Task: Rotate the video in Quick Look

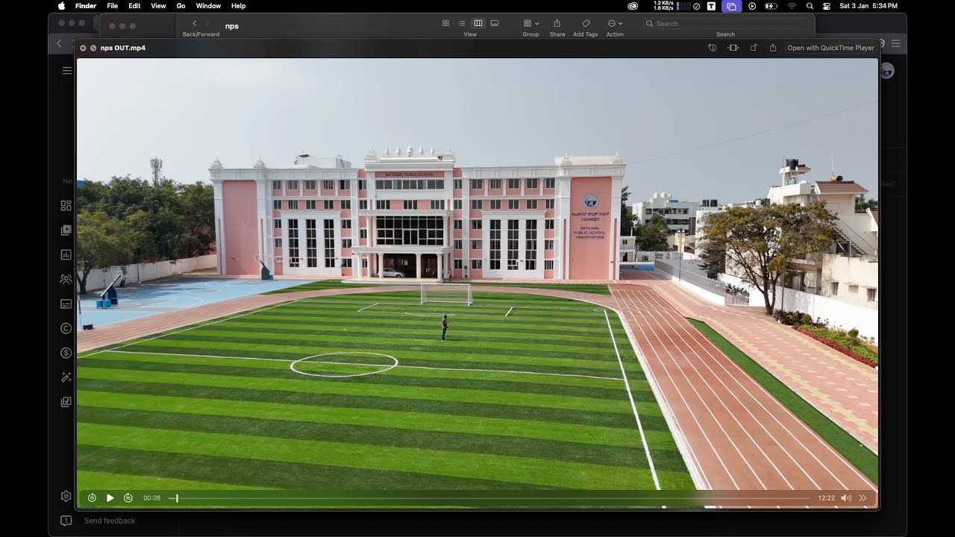Action: (754, 48)
